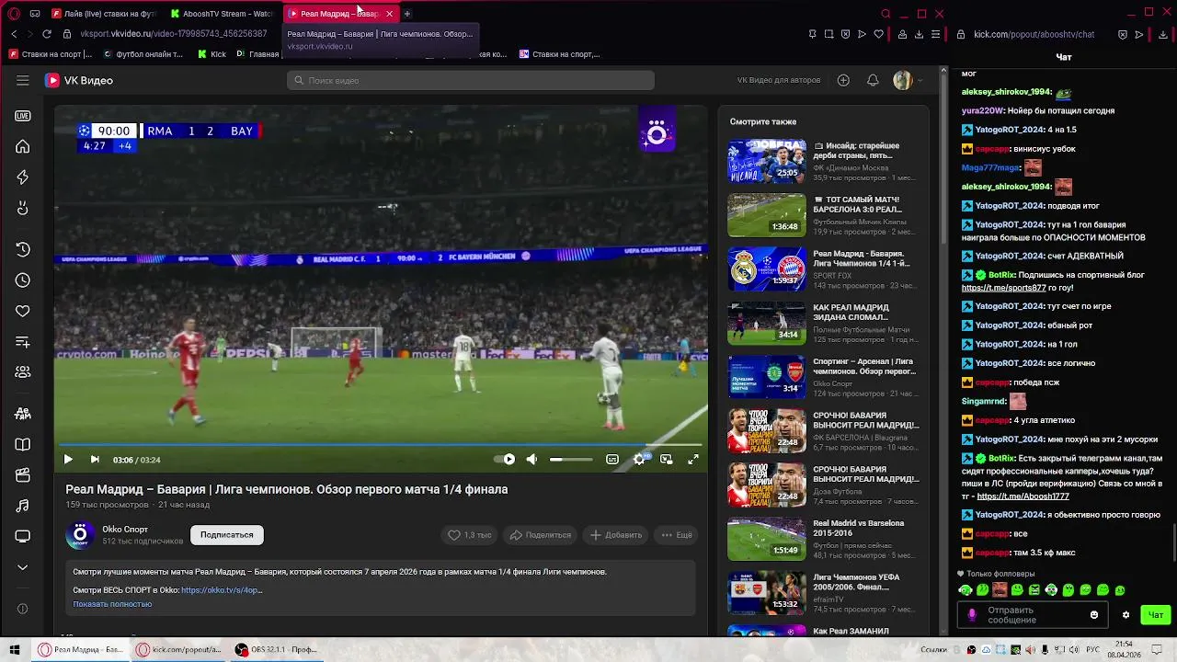
Task: Open player settings gear
Action: coord(640,459)
